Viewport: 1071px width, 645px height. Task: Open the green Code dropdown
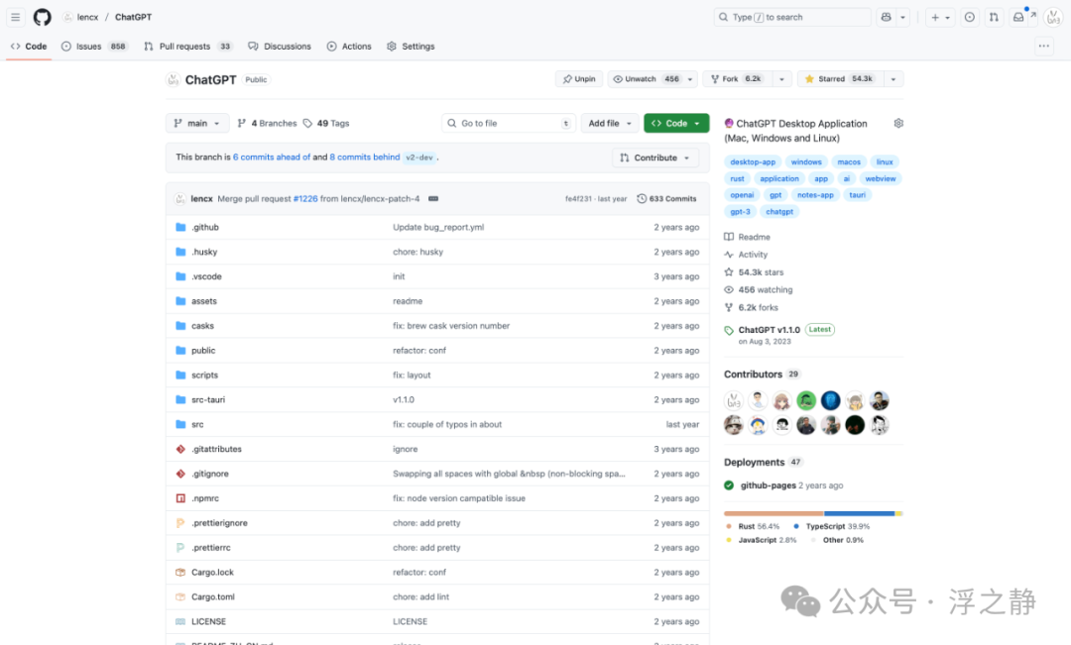click(676, 124)
